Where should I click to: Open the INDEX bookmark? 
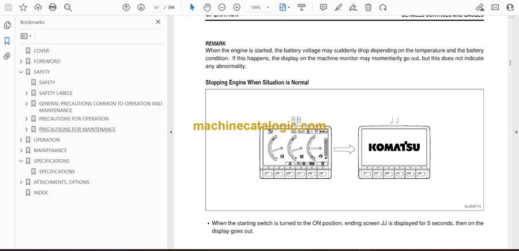(40, 193)
